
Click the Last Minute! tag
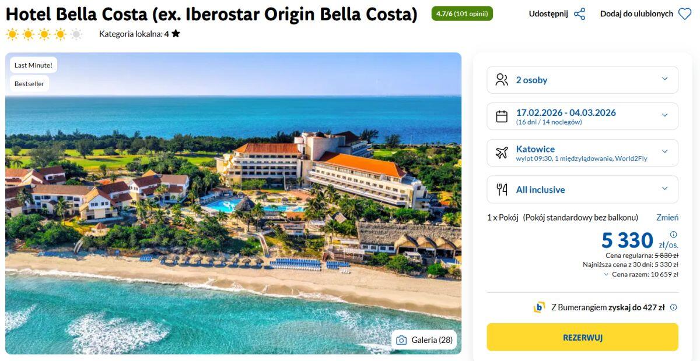tap(33, 65)
